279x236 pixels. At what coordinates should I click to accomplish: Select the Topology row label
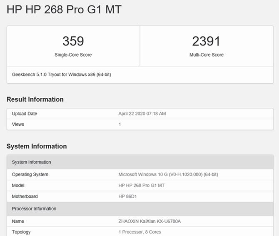coord(21,232)
